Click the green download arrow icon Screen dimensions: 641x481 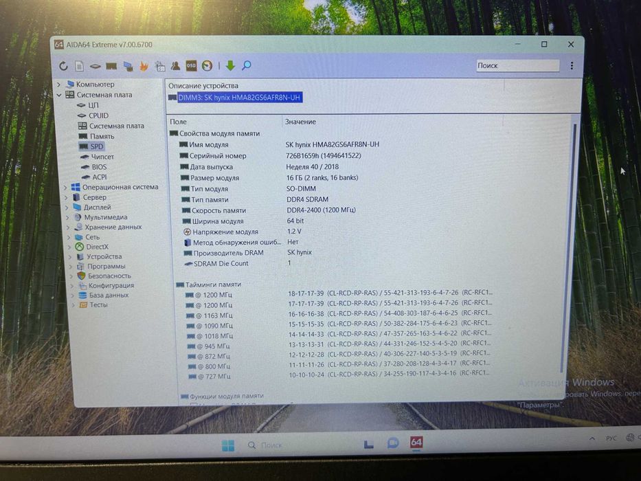coord(231,65)
